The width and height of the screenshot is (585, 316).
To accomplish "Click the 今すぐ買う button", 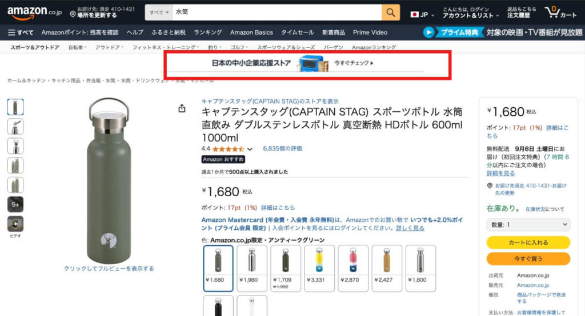I will click(x=528, y=258).
